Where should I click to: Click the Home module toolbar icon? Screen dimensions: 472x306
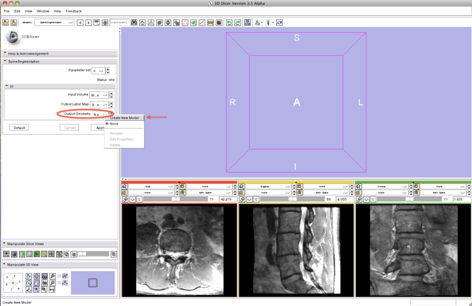click(143, 23)
